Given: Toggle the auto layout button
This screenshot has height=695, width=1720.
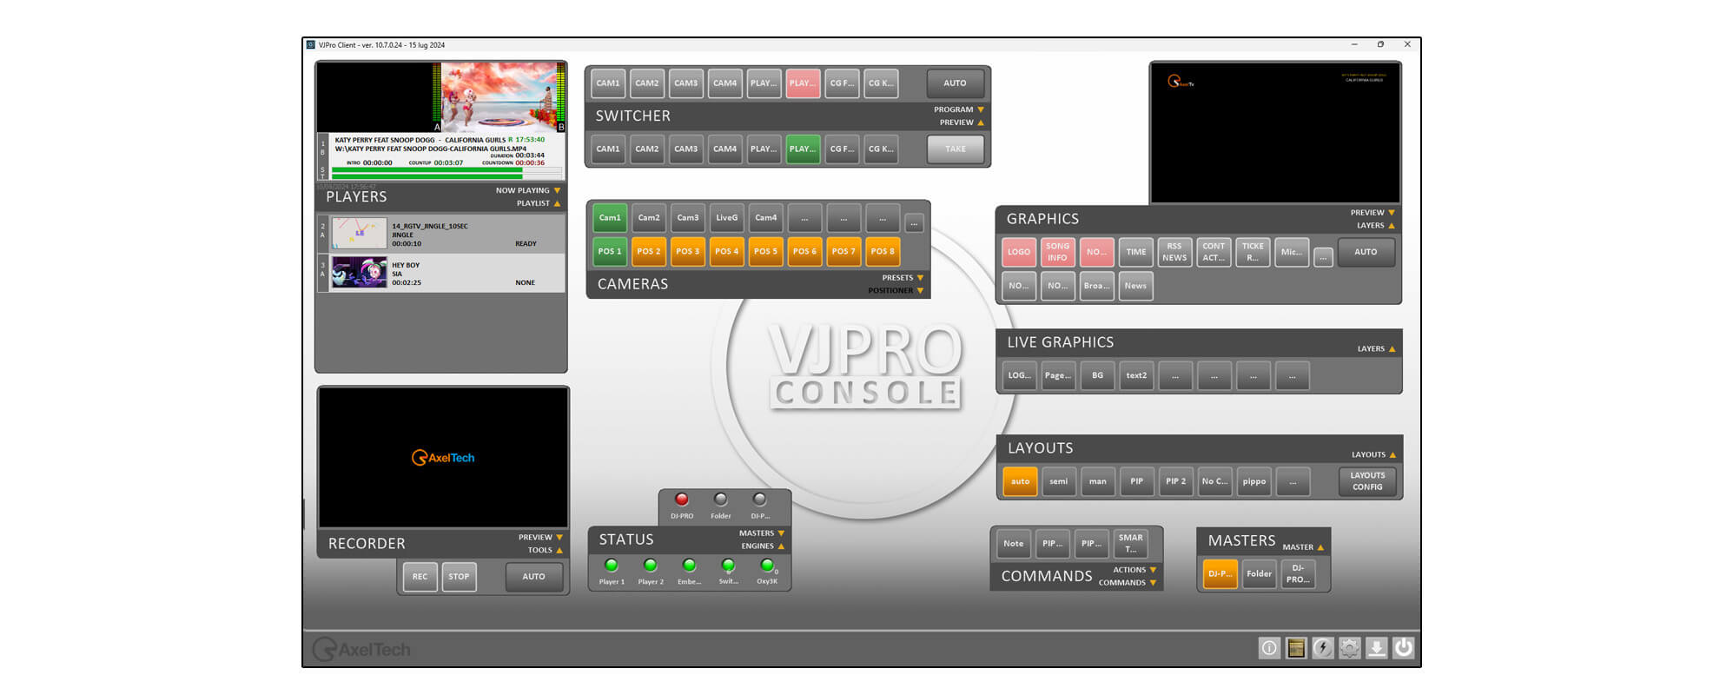Looking at the screenshot, I should coord(1020,481).
